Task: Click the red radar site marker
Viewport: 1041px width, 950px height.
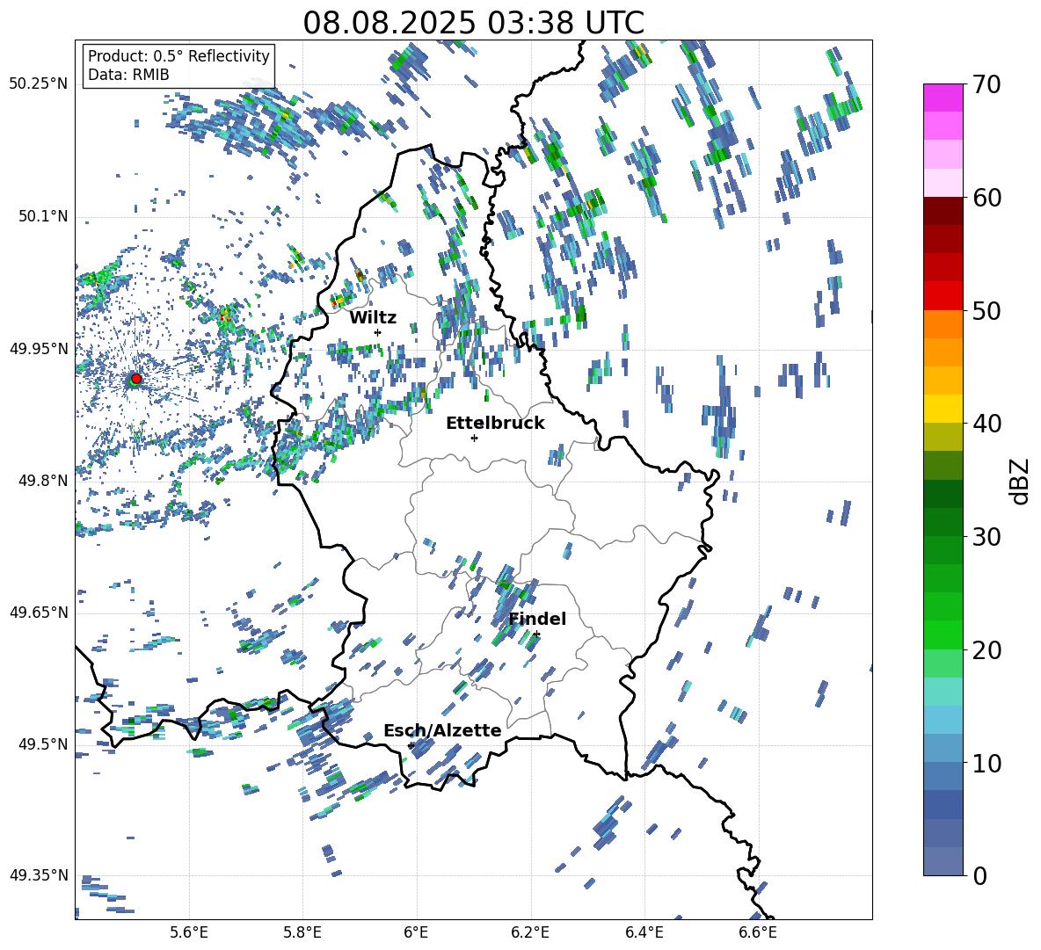Action: coord(136,378)
